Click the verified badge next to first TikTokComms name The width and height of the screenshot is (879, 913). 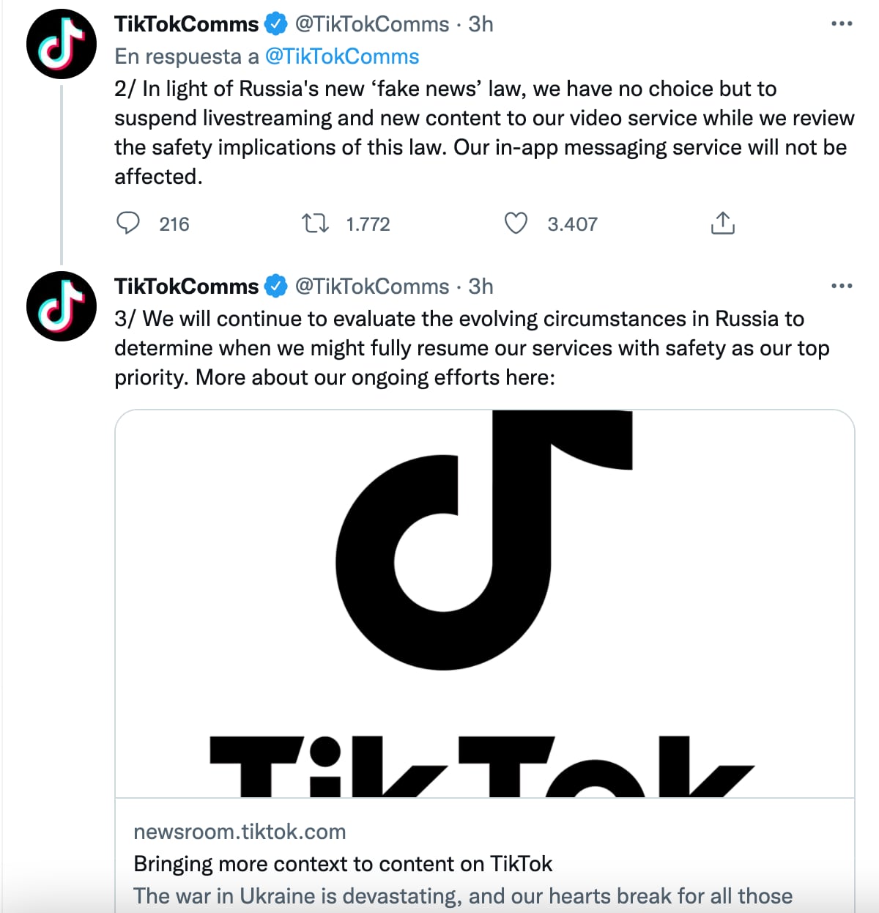(x=276, y=23)
